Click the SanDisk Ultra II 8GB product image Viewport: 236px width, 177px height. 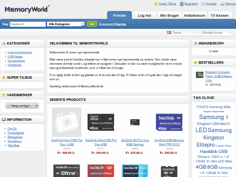click(101, 122)
